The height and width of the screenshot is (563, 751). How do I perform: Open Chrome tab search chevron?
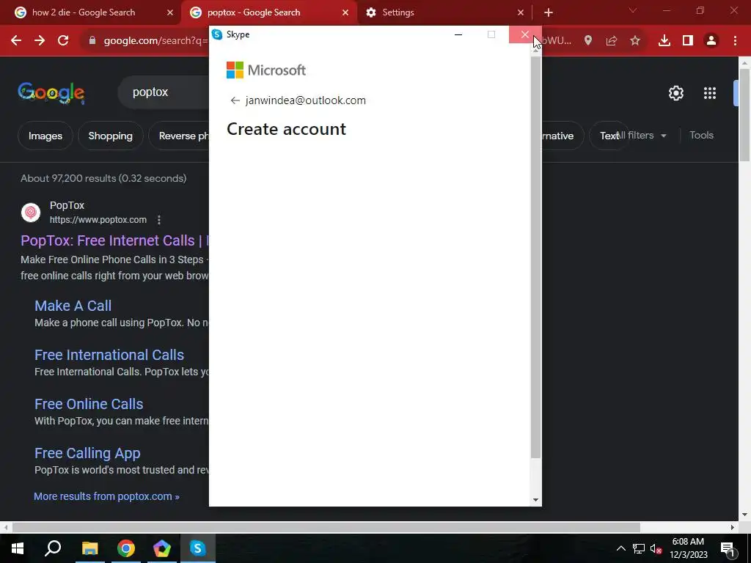click(x=633, y=10)
